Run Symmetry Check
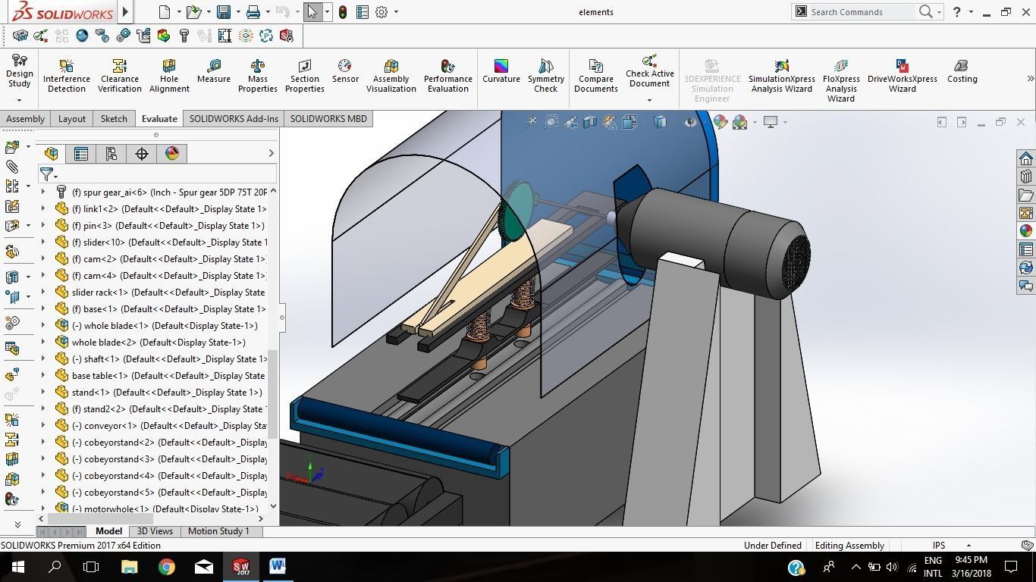This screenshot has width=1036, height=582. (546, 76)
